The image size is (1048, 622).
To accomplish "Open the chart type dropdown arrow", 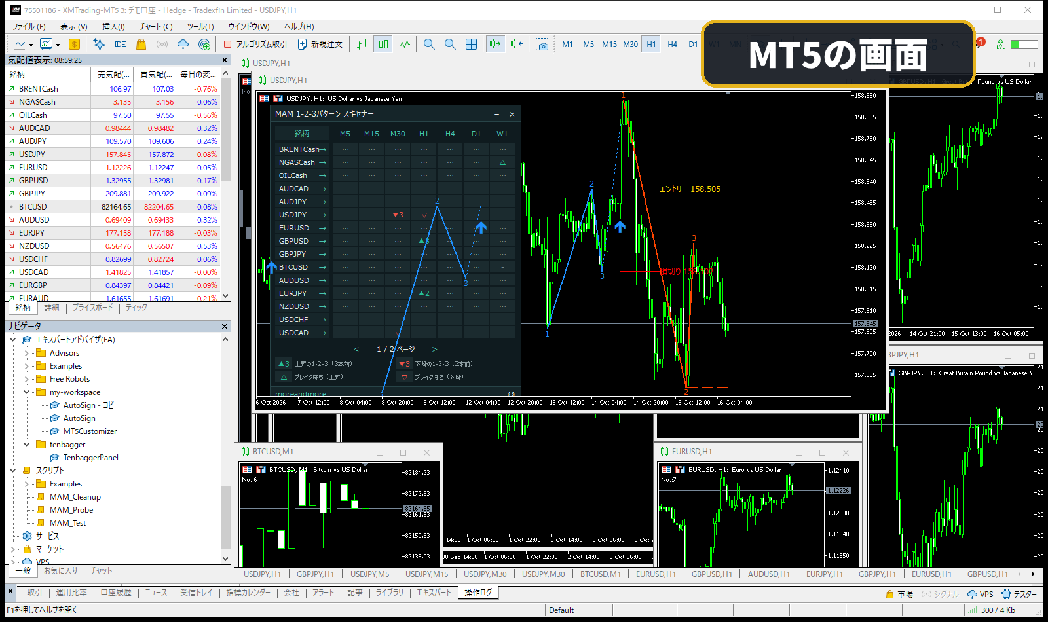I will click(x=31, y=45).
